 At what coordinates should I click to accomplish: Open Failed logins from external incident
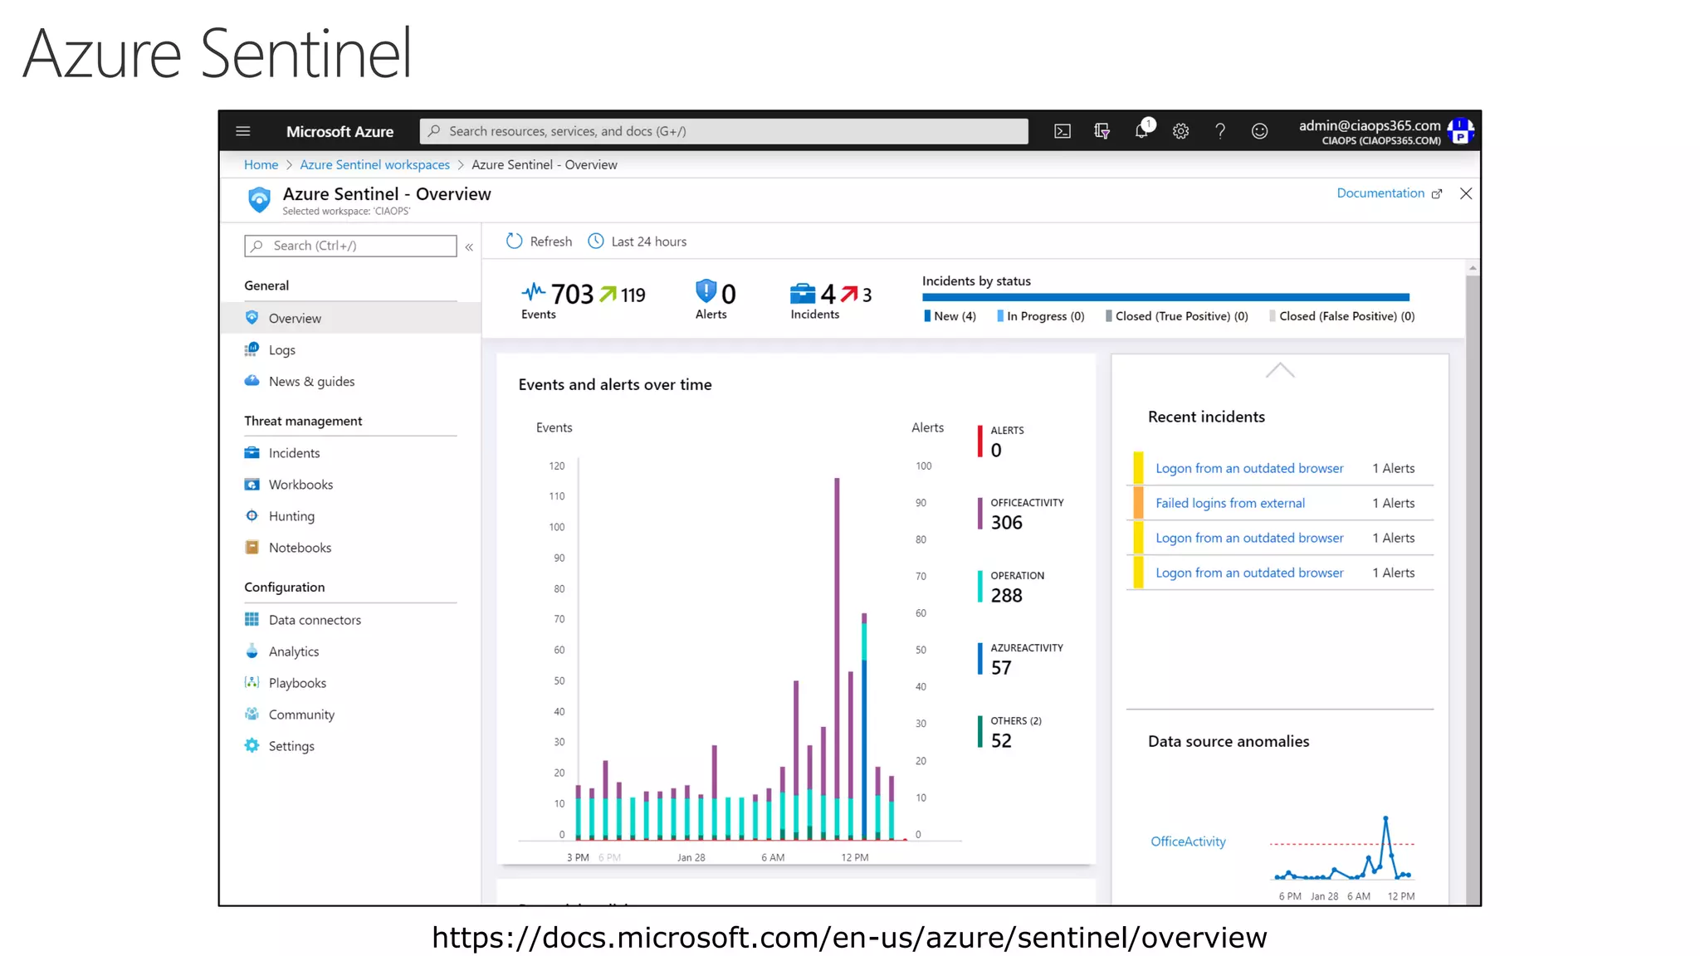pos(1229,503)
